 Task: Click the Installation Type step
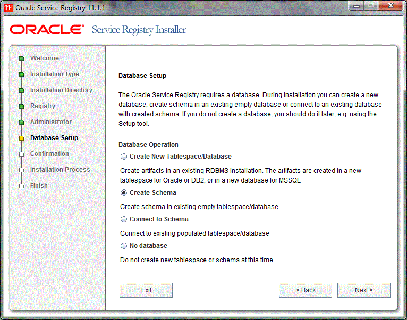(55, 74)
